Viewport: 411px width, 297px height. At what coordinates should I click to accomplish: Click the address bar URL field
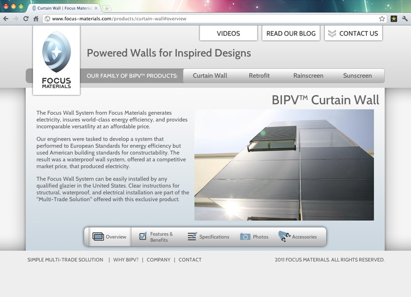click(x=214, y=19)
